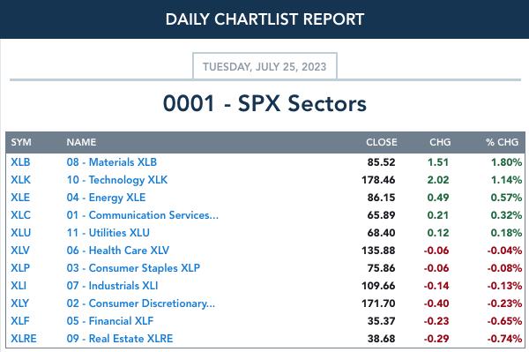Screen dimensions: 529x352
Task: Open 03 - Consumer Staples XLP link
Action: [x=133, y=268]
